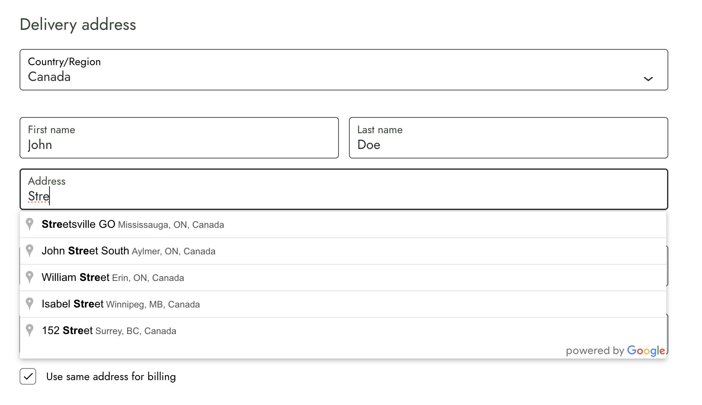
Task: Click the Delivery address heading
Action: [78, 24]
